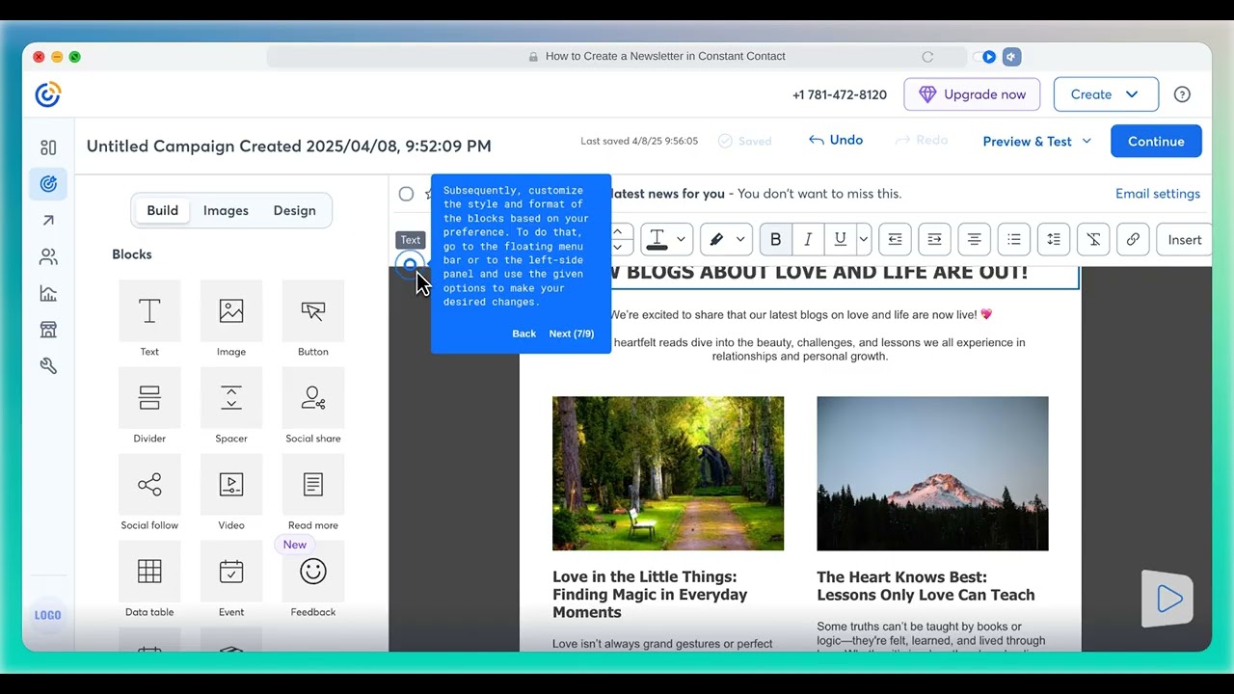
Task: Open the storefront icon in sidebar
Action: (48, 330)
